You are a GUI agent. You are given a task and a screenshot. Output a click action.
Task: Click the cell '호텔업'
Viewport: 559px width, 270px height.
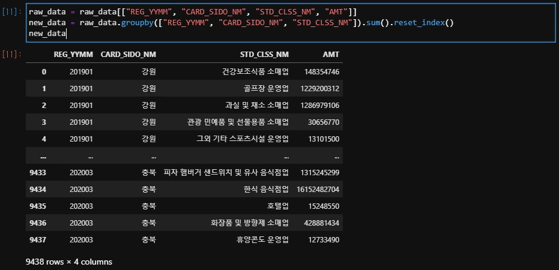pos(277,206)
